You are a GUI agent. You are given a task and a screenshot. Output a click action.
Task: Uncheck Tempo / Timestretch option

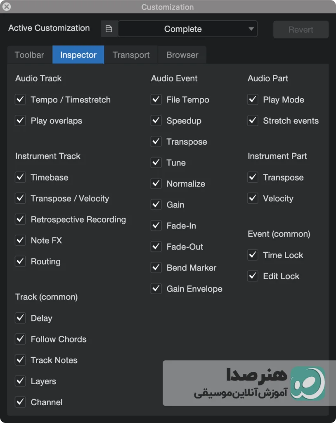[x=20, y=100]
